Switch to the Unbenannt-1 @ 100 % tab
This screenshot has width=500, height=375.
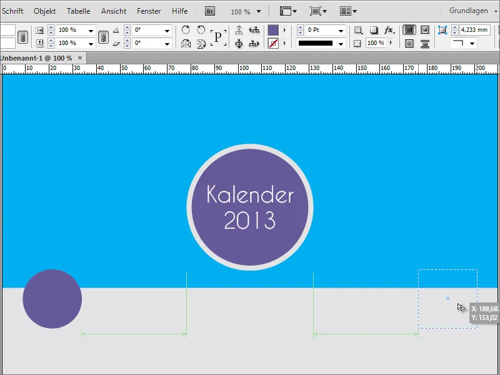pyautogui.click(x=36, y=58)
